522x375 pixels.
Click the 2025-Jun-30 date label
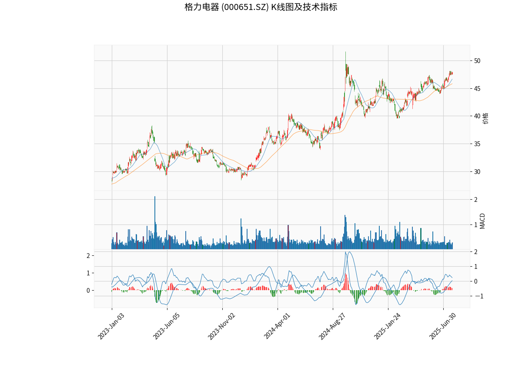[442, 327]
